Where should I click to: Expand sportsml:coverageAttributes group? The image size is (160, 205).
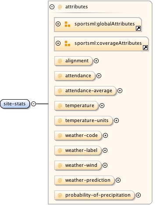click(58, 43)
